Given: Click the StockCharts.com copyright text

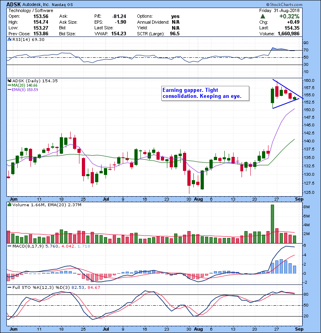Looking at the screenshot, I should 284,4.
